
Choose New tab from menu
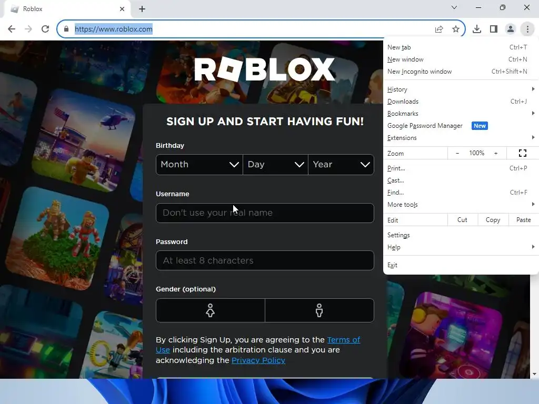(x=461, y=47)
